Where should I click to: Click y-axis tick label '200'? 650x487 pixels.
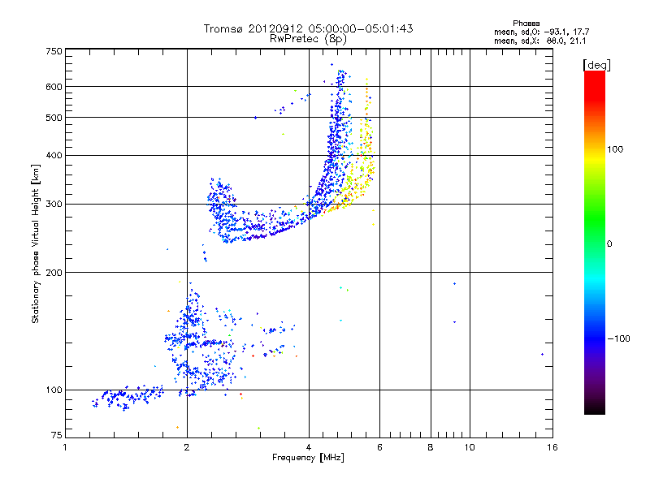(54, 273)
